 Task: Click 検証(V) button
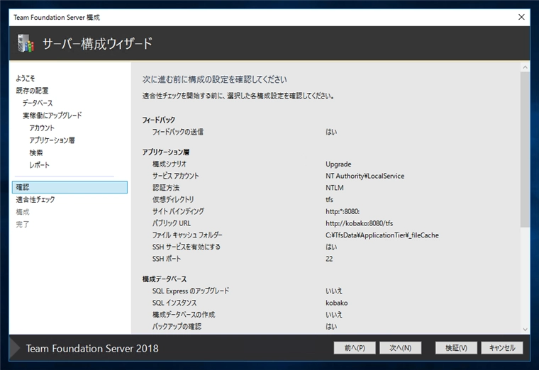(x=456, y=348)
